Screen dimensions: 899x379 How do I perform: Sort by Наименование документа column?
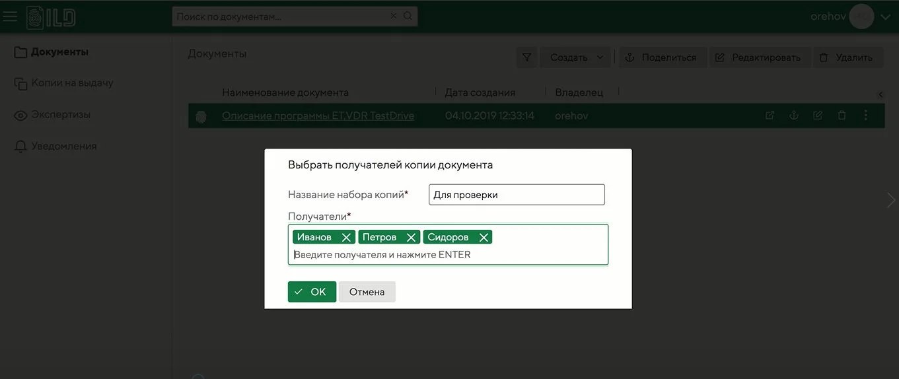285,92
